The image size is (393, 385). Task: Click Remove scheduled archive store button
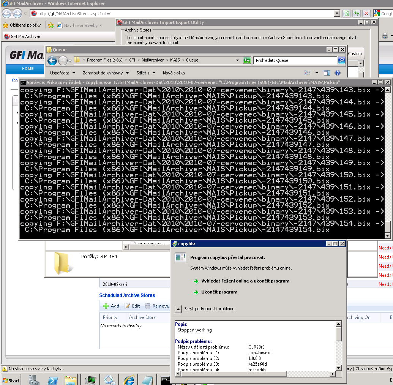(157, 306)
